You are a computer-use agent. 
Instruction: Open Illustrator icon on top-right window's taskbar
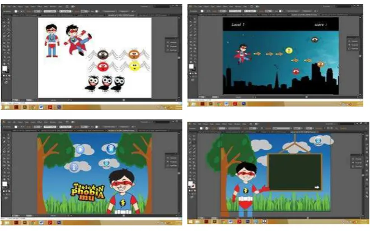click(x=210, y=104)
